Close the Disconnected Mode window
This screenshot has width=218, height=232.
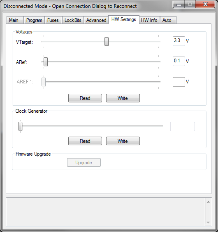click(x=205, y=4)
